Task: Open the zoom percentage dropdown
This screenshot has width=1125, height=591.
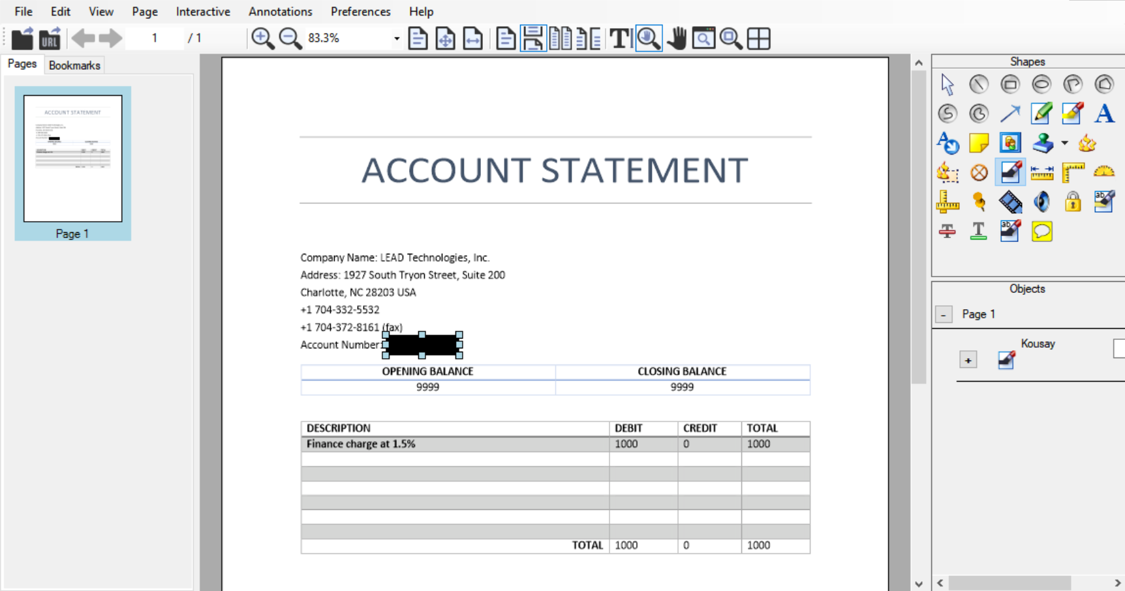Action: 396,38
